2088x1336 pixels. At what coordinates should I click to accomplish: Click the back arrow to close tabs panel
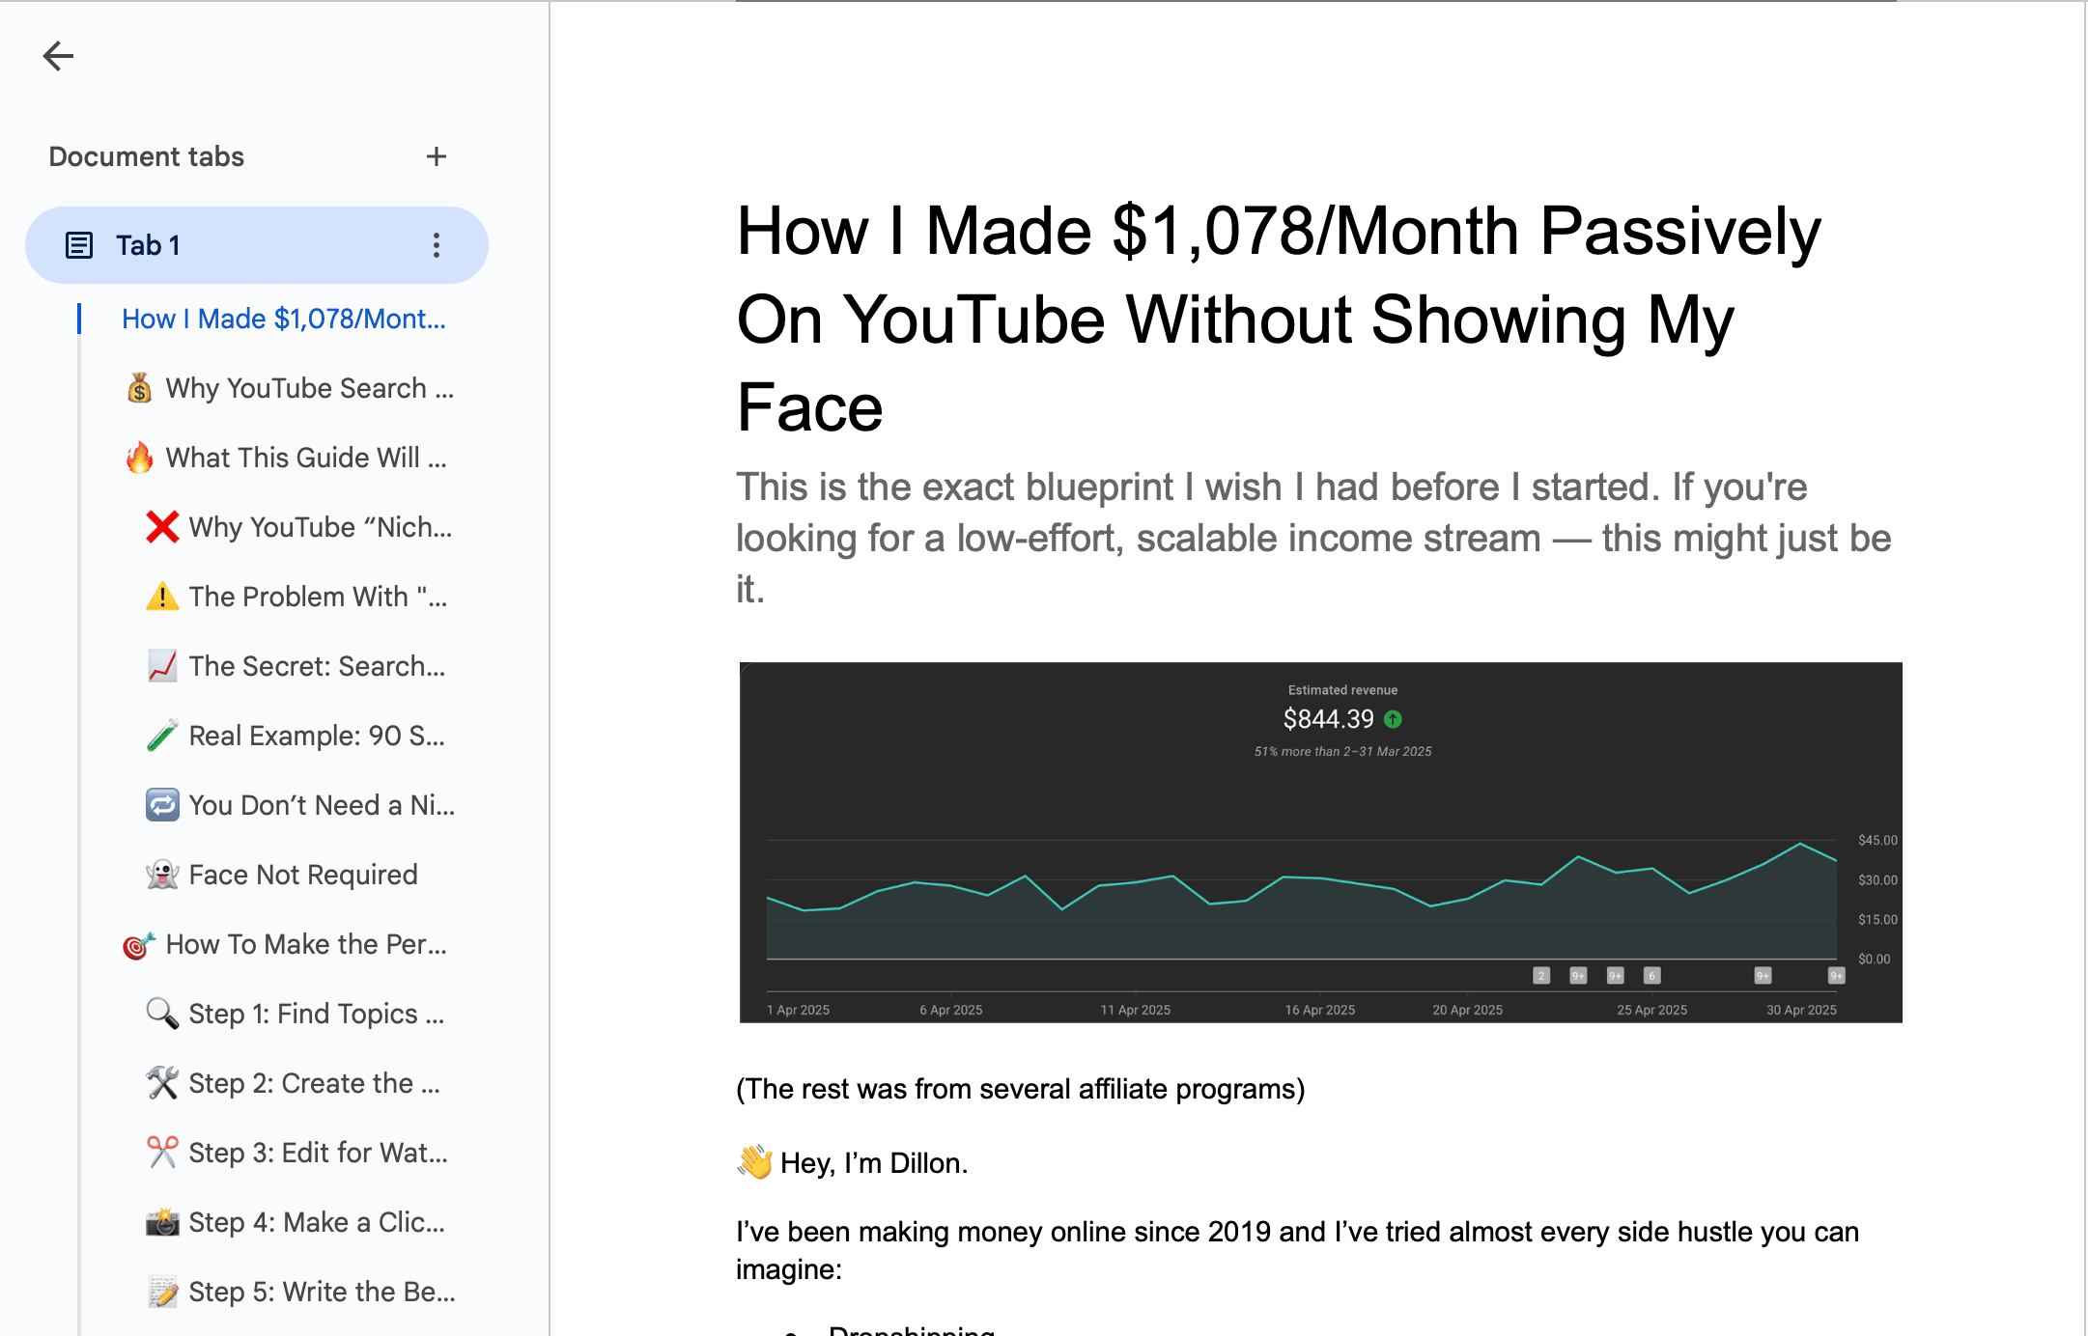[x=58, y=56]
